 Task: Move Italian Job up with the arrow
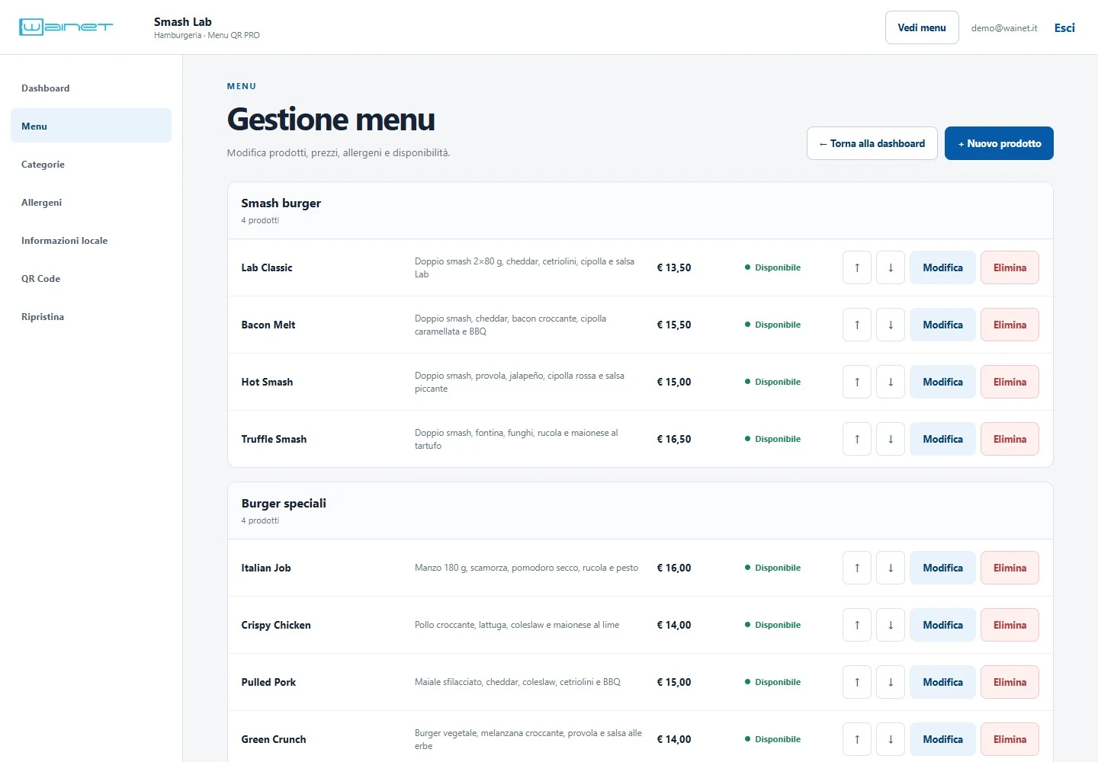coord(857,568)
